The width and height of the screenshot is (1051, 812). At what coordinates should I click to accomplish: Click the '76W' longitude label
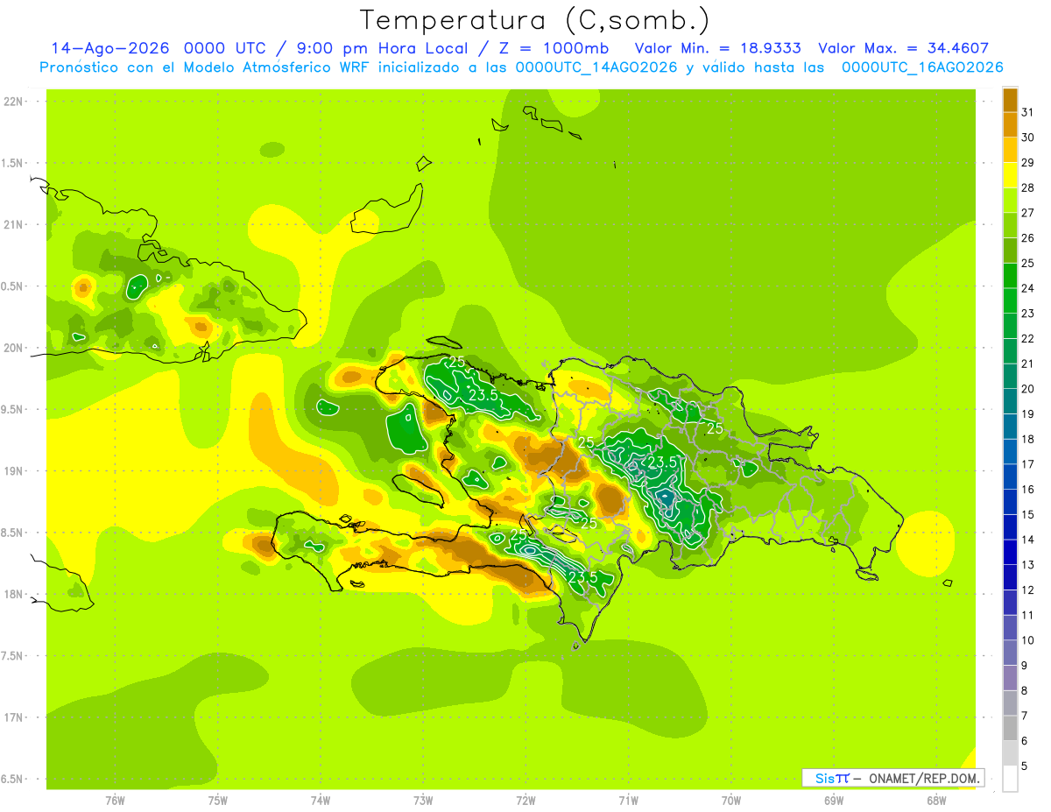tap(115, 801)
